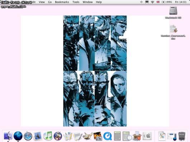
Task: Open the Go menu
Action: (x=50, y=2)
